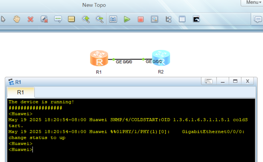Click R2's GE 0/0/0 interface label
The width and height of the screenshot is (263, 162).
(154, 62)
